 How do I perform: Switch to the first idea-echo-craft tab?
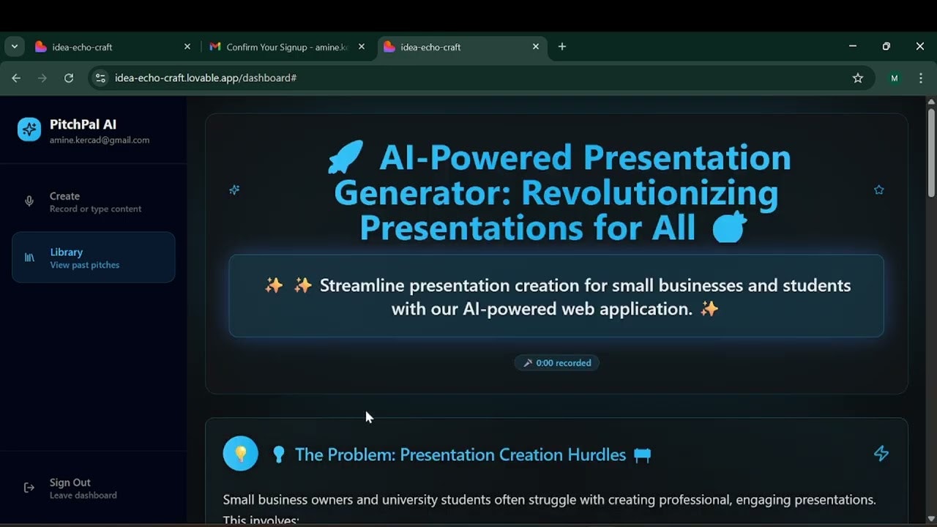(x=113, y=47)
